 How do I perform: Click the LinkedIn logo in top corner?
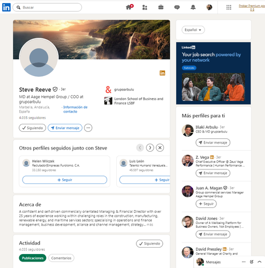[x=6, y=8]
